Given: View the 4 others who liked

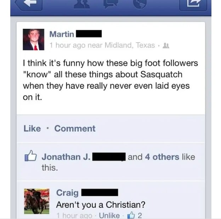Looking at the screenshot, I should 162,157.
